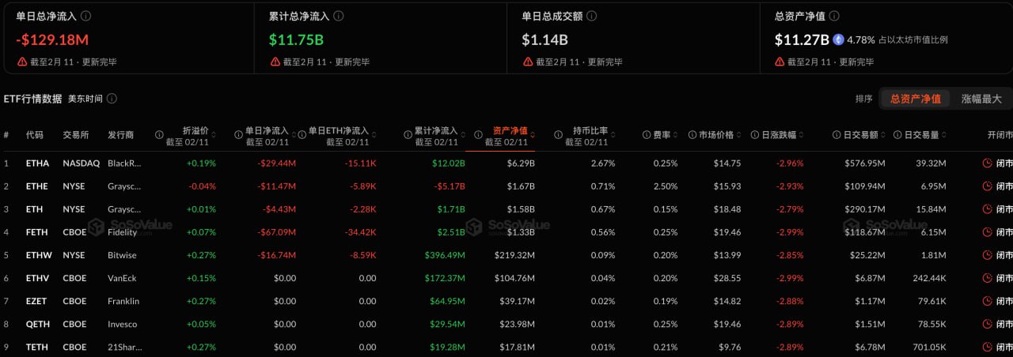1013x357 pixels.
Task: Click 累计净流入 column header
Action: click(x=436, y=130)
